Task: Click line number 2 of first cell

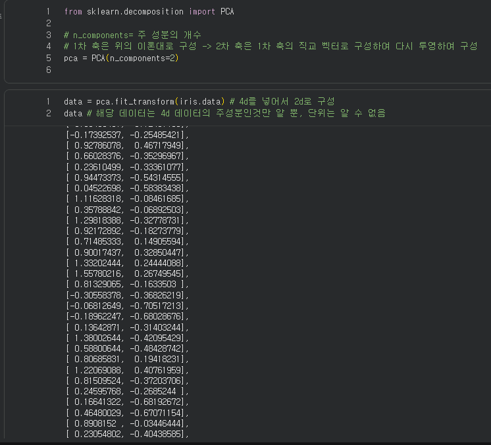Action: pyautogui.click(x=49, y=23)
